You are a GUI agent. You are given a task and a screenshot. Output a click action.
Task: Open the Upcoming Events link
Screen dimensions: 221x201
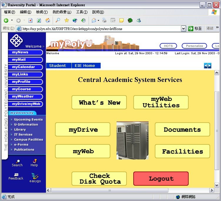(x=28, y=119)
